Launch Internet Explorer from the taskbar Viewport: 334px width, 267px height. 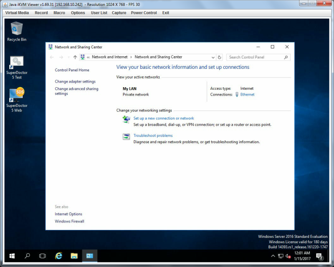[x=58, y=256]
